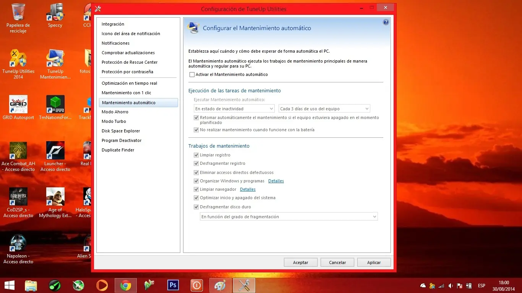522x293 pixels.
Task: Open Detalles link for Limpiar navegador
Action: (248, 190)
